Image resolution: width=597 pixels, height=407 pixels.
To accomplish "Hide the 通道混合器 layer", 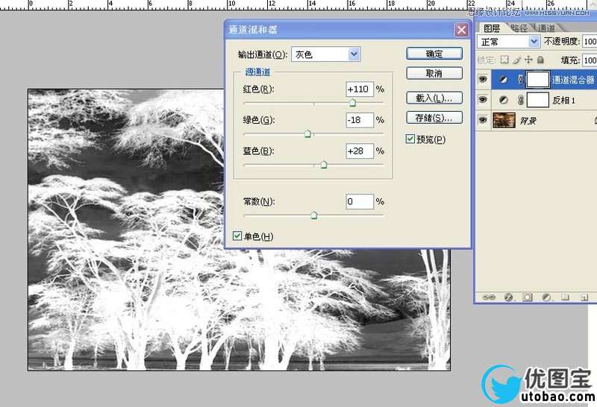I will pyautogui.click(x=483, y=80).
